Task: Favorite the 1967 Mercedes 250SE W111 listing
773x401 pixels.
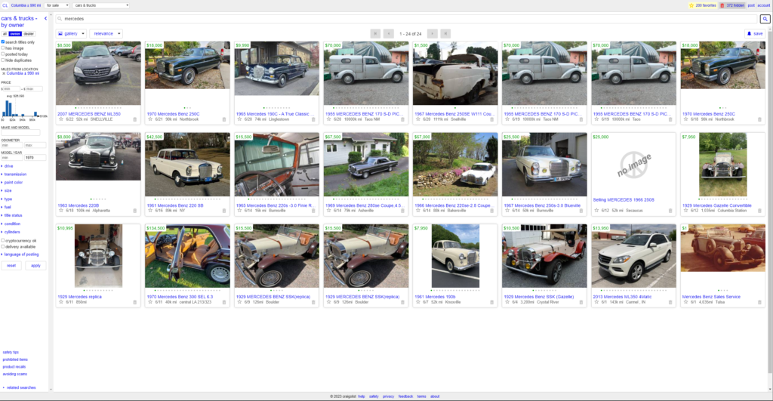Action: [x=418, y=119]
